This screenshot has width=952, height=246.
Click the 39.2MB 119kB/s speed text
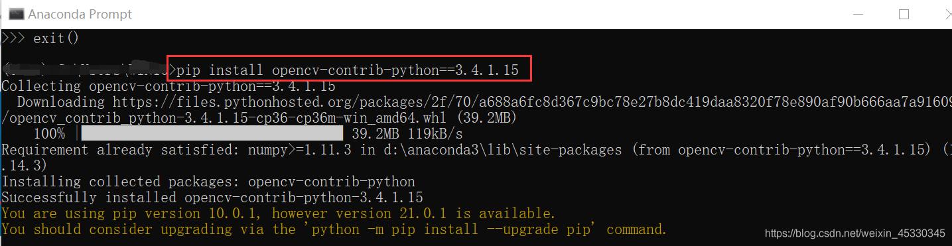pyautogui.click(x=407, y=134)
